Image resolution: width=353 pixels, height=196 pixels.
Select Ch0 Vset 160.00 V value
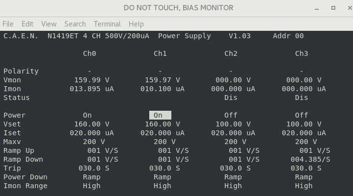(x=92, y=124)
